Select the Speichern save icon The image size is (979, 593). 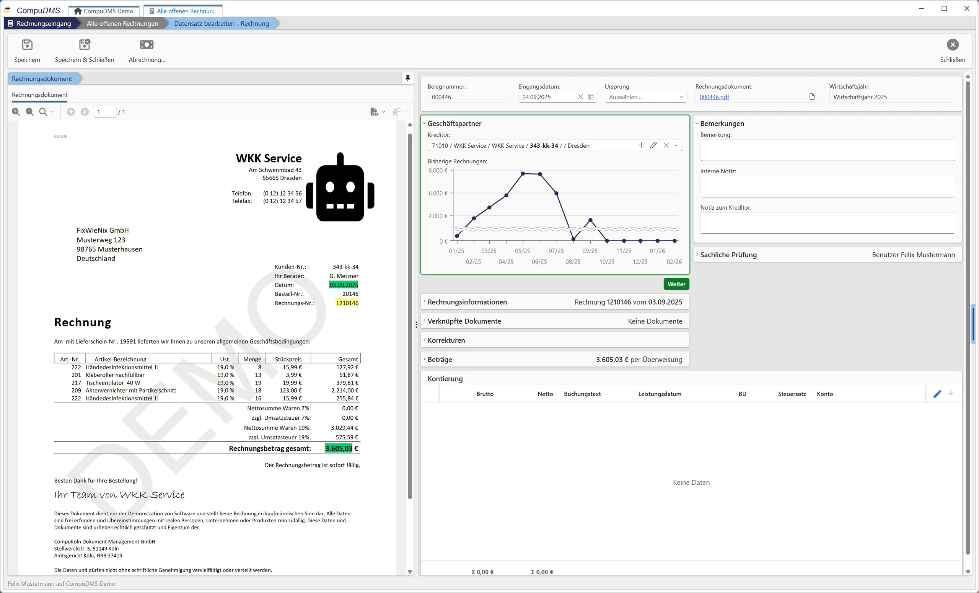coord(27,44)
